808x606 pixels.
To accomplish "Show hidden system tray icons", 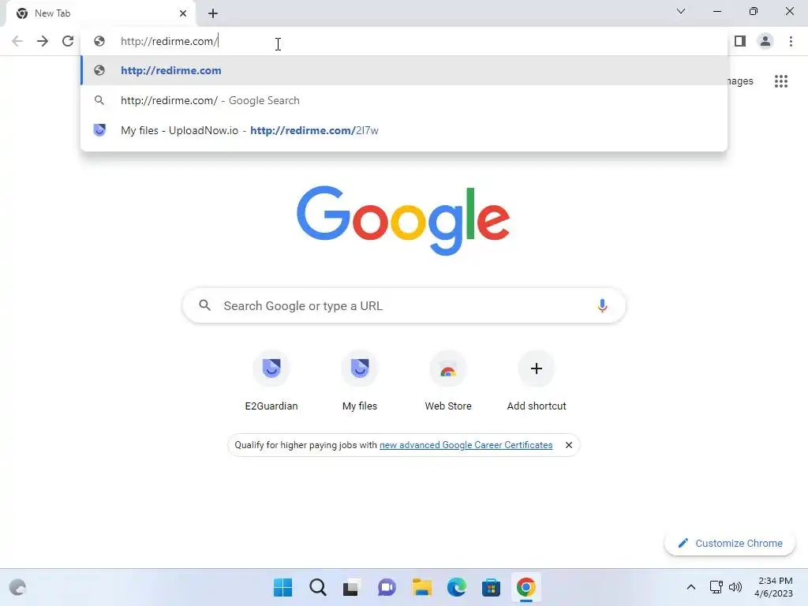I will tap(691, 587).
